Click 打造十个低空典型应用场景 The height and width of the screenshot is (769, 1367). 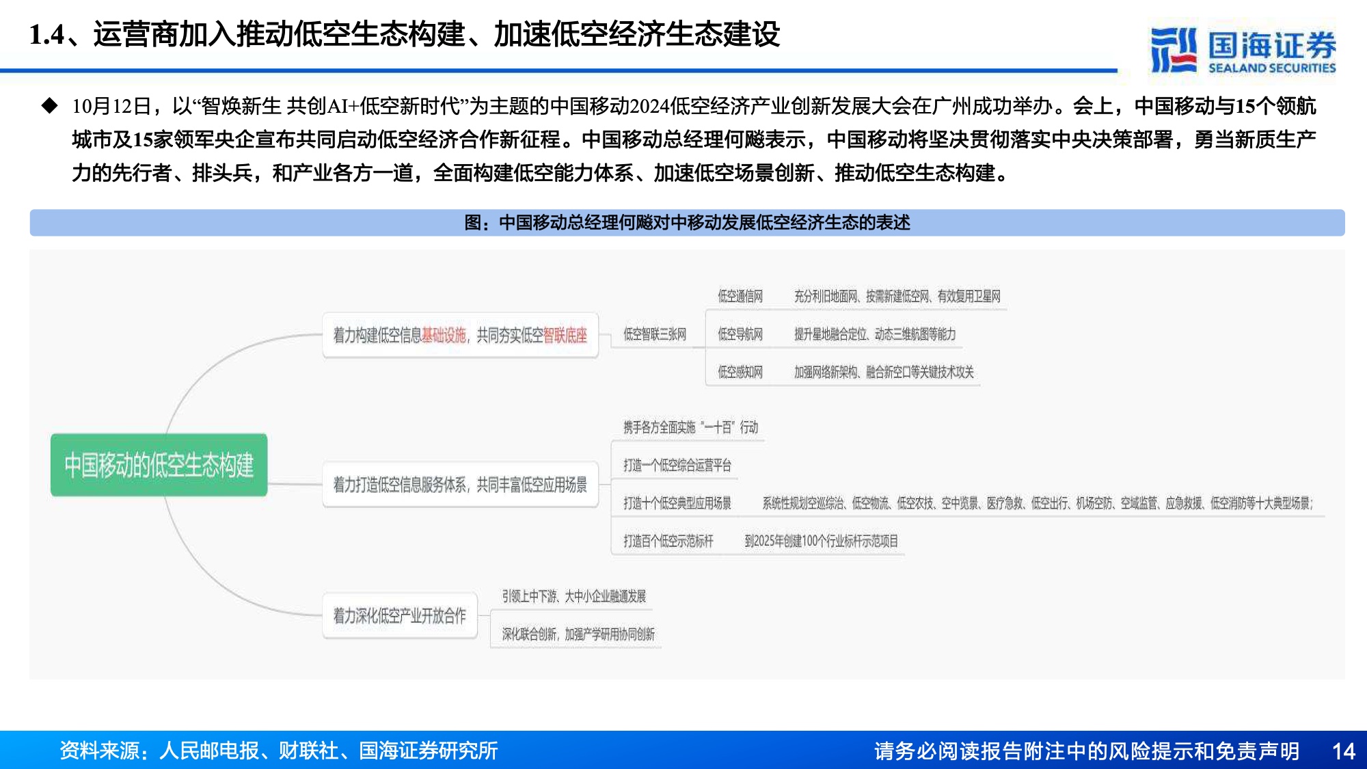coord(677,503)
